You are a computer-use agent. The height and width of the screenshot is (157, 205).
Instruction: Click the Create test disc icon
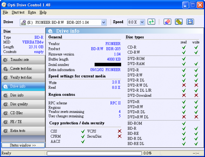[5, 69]
